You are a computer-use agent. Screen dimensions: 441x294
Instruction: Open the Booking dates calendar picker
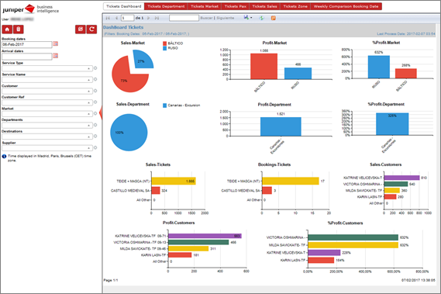pos(56,44)
